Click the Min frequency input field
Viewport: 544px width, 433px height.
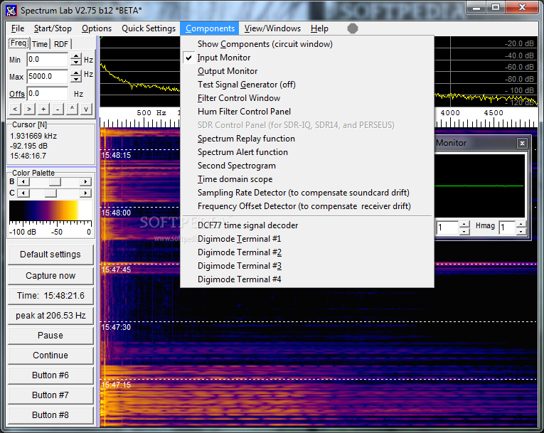click(47, 59)
